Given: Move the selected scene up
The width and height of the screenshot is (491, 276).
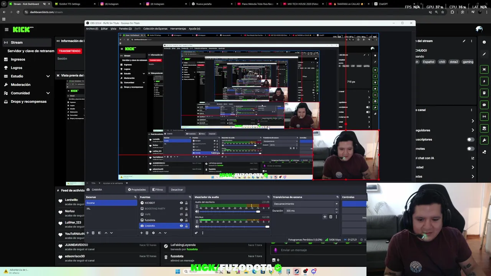Looking at the screenshot, I should coord(106,233).
